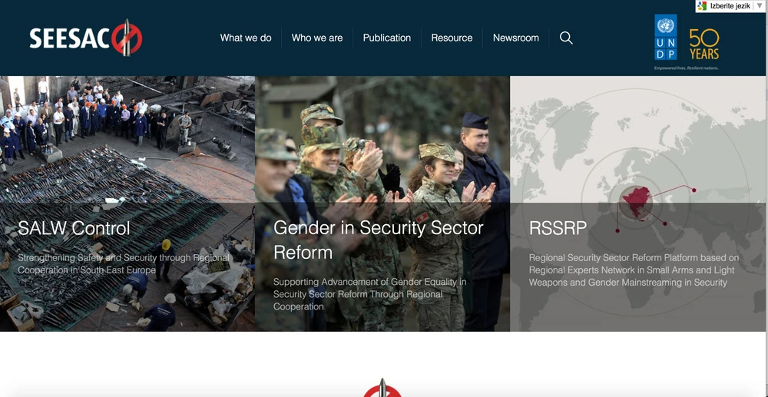
Task: Open the search magnifier icon
Action: (x=566, y=38)
